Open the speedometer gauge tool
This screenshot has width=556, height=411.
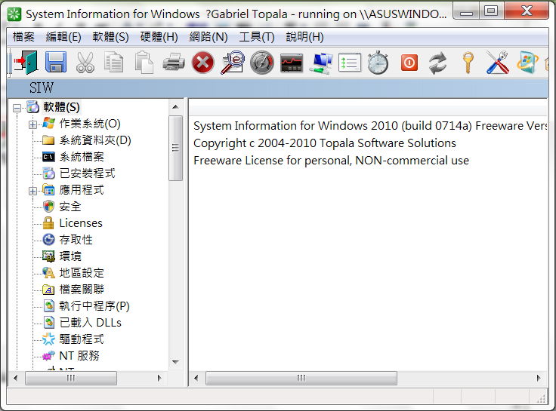[261, 63]
